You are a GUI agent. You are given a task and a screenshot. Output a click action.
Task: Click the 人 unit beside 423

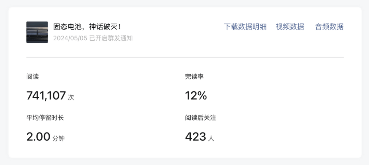click(x=211, y=139)
